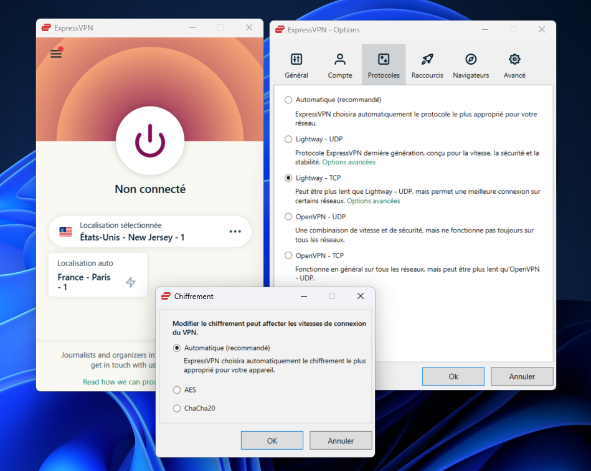The width and height of the screenshot is (591, 471).
Task: Open the Localisation sélectionnée États-Unis card
Action: pos(150,232)
